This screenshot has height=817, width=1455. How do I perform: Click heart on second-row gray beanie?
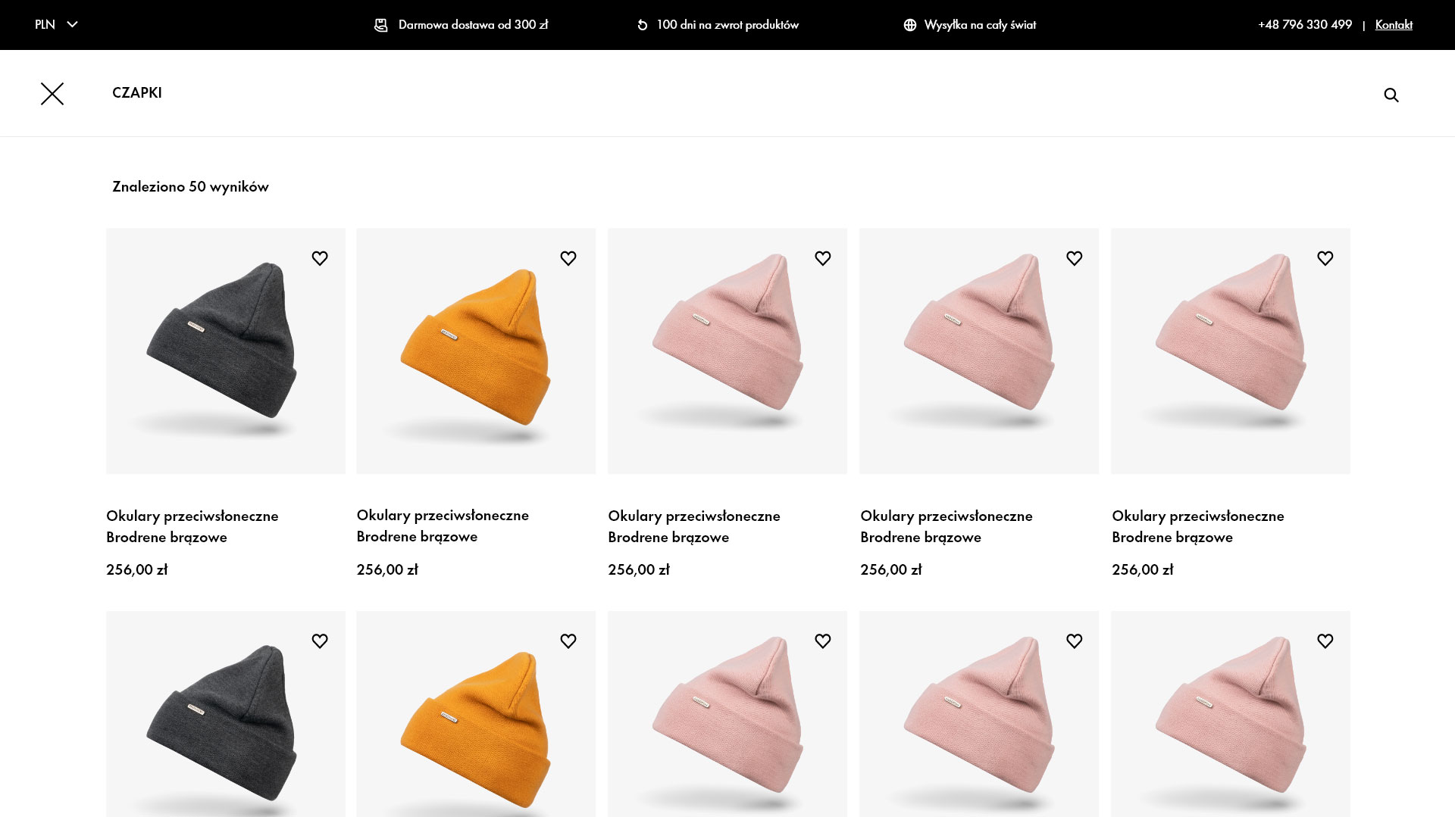point(320,641)
